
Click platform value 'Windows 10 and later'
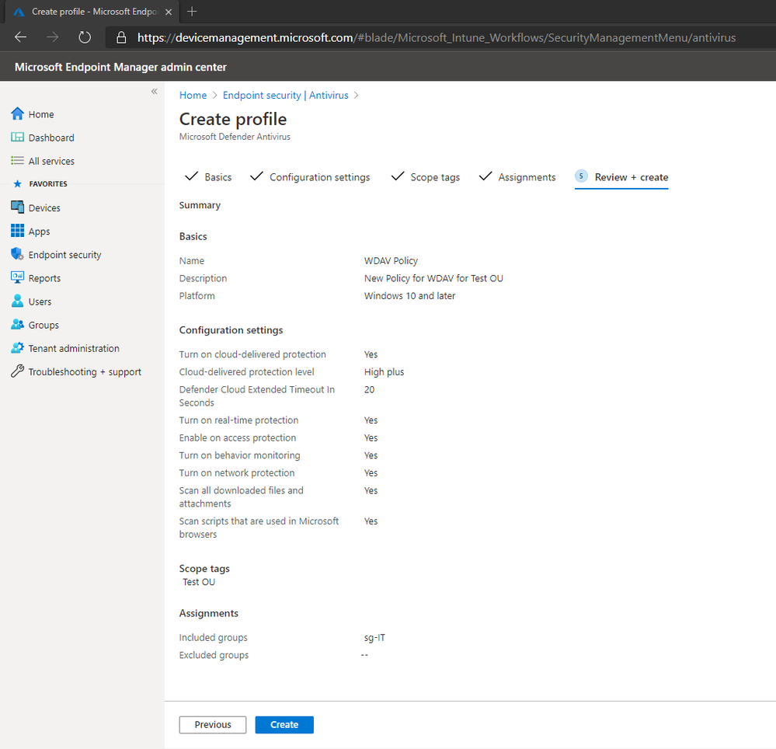[410, 295]
